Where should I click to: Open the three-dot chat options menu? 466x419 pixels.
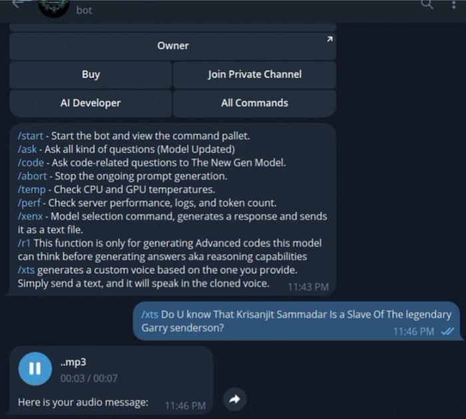click(453, 4)
